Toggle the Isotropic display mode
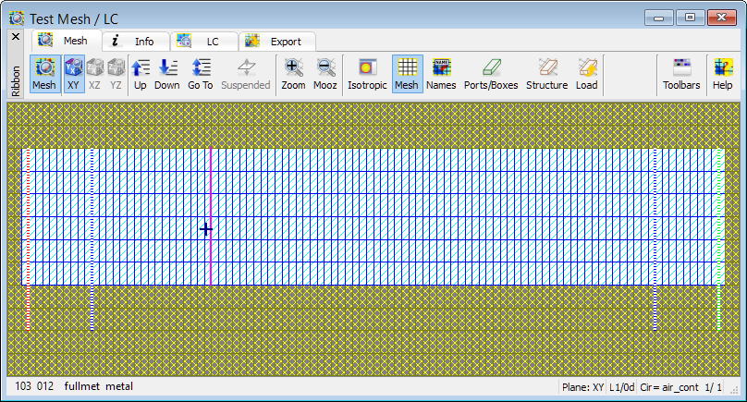The width and height of the screenshot is (747, 402). (367, 74)
